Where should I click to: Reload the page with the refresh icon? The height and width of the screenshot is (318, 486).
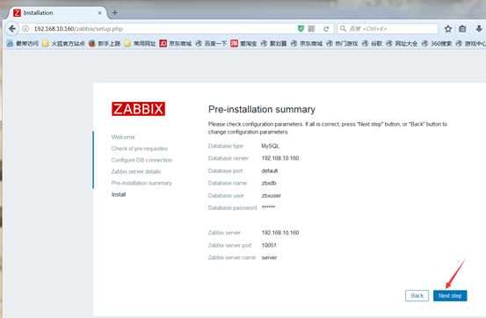326,29
